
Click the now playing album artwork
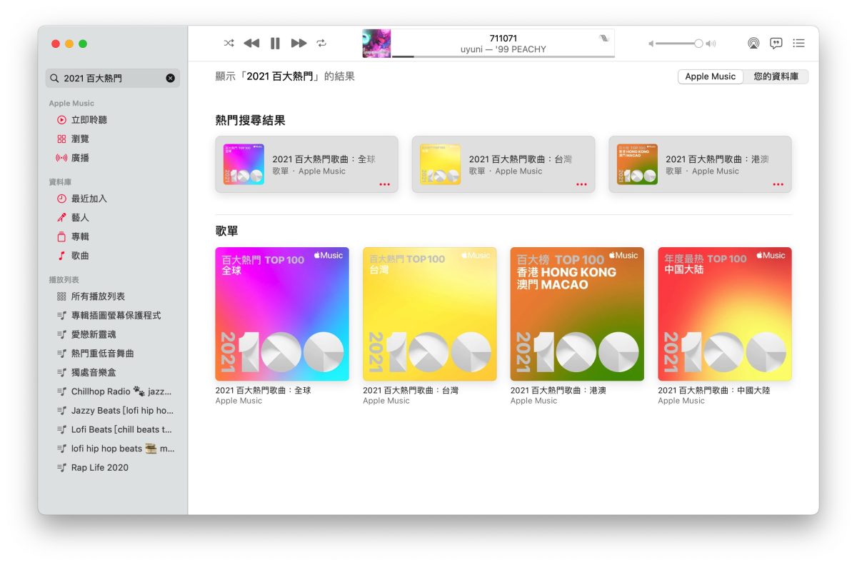pyautogui.click(x=376, y=43)
